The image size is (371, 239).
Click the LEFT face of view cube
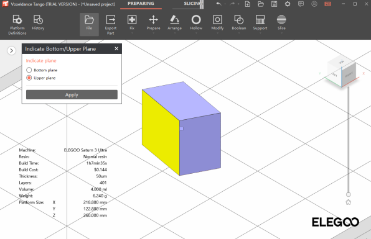(334, 74)
